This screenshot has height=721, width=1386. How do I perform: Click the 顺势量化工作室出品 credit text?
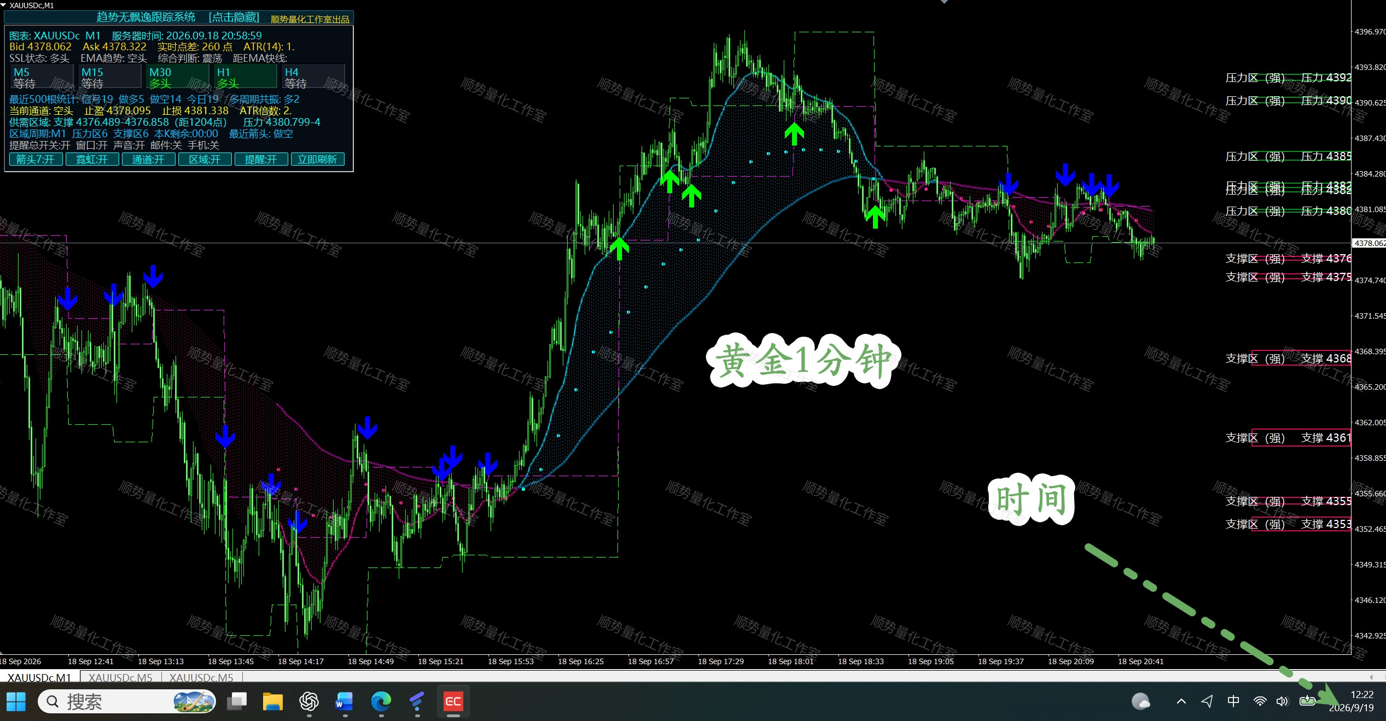point(310,20)
